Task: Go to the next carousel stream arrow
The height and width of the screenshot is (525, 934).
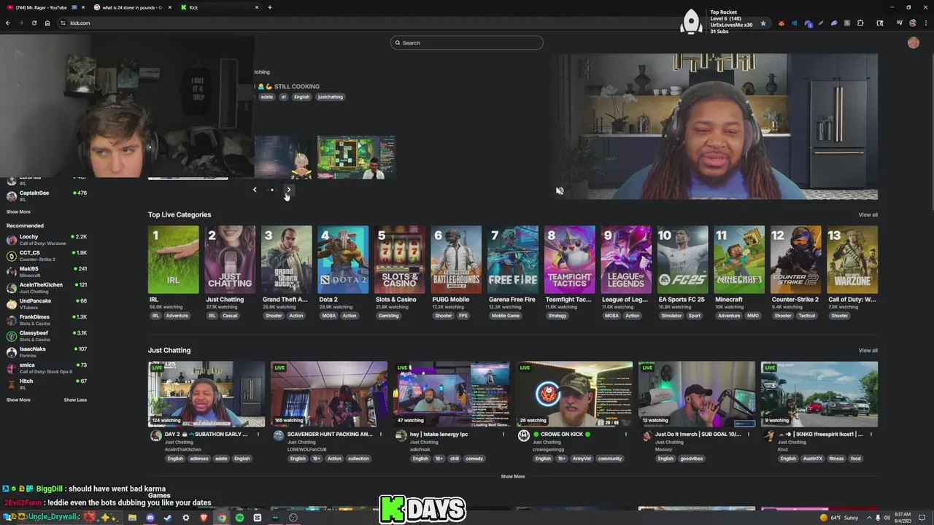Action: pyautogui.click(x=288, y=190)
